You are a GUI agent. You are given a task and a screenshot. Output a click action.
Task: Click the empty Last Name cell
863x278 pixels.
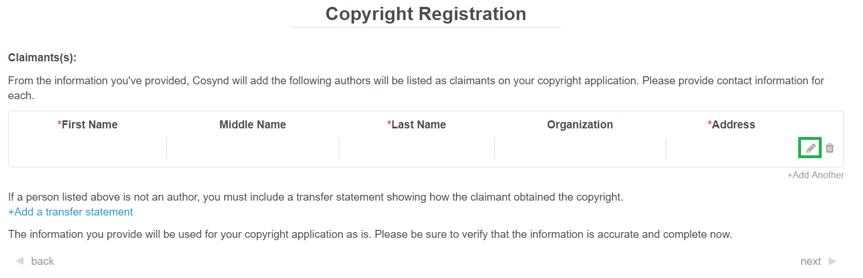(x=417, y=148)
